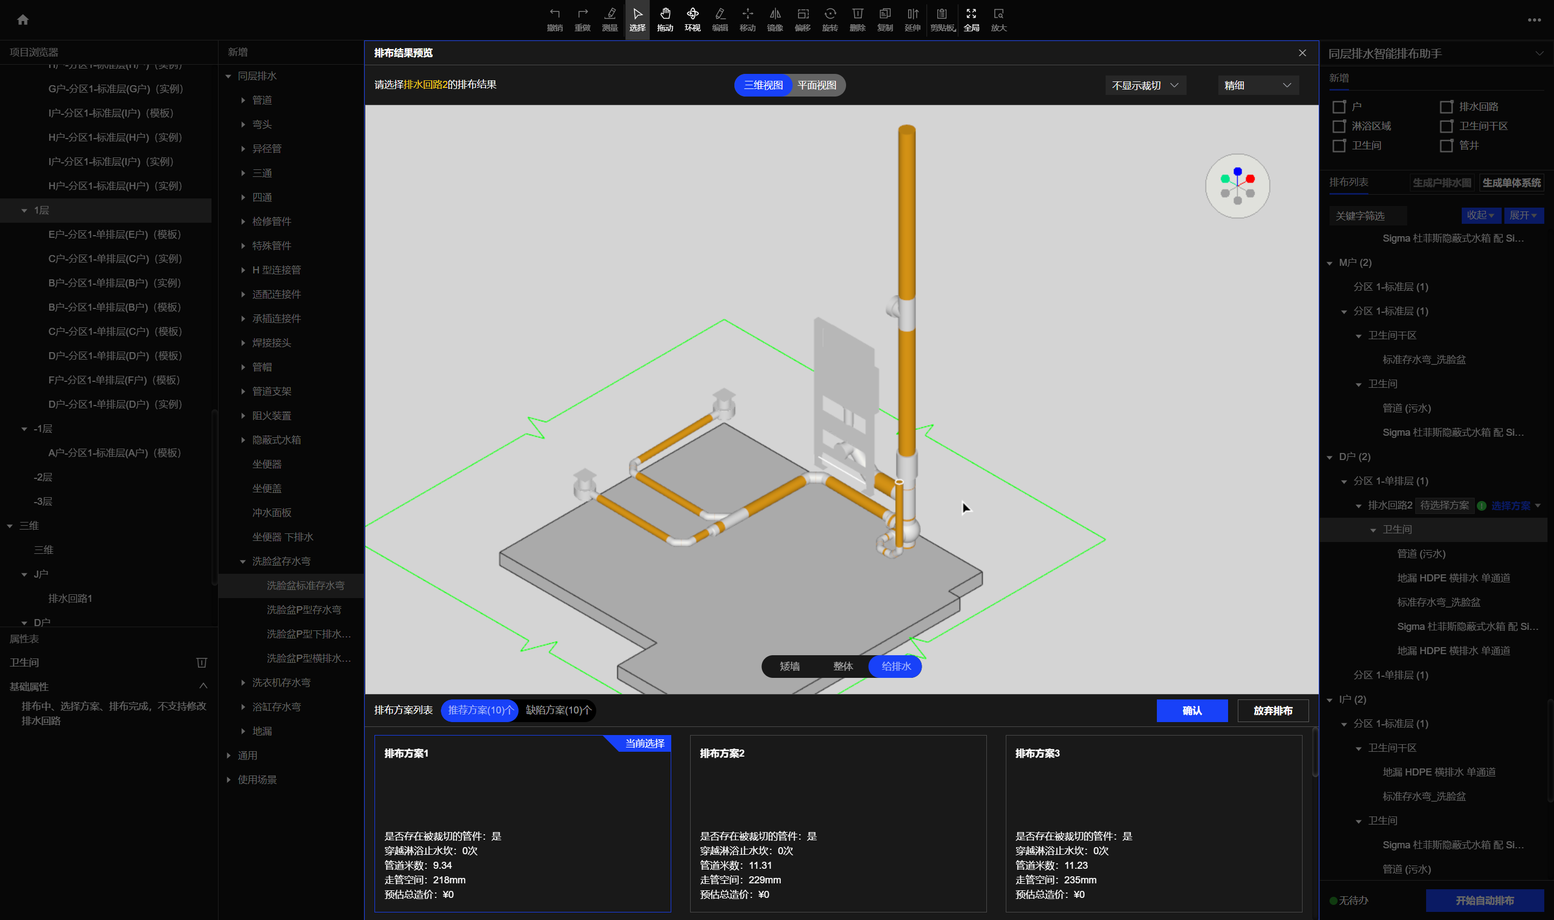Click the 镜像 mirror tool icon
The height and width of the screenshot is (920, 1554).
[774, 18]
